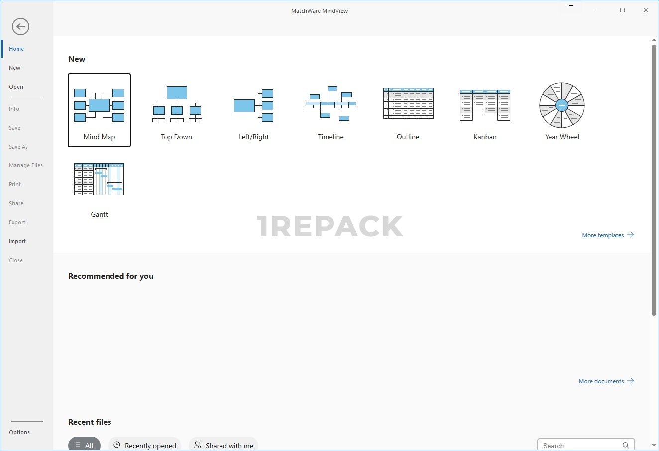659x451 pixels.
Task: Open Options at bottom of sidebar
Action: tap(19, 432)
